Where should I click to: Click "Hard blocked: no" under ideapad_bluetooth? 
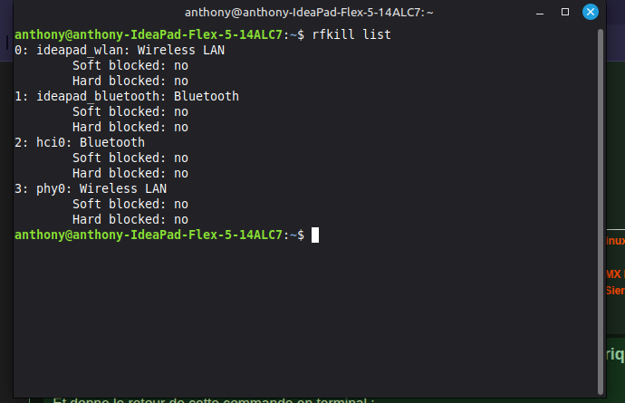130,127
